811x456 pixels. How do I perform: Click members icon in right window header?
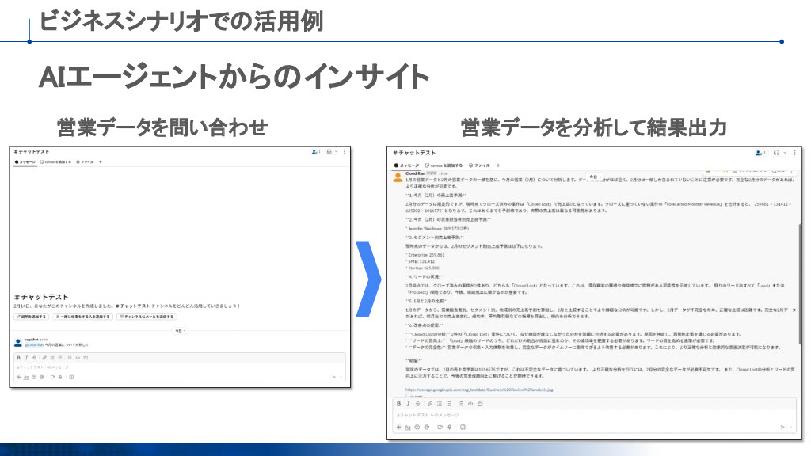coord(759,153)
